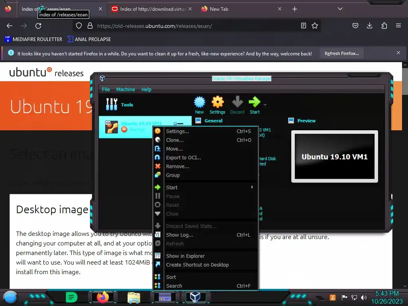Open green notes app in taskbar
Screen dimensions: 408x306
72,297
